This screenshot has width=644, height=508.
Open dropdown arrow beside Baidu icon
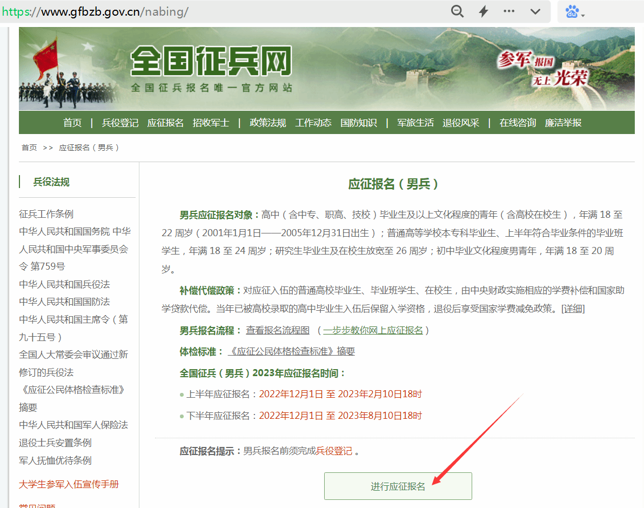(583, 15)
